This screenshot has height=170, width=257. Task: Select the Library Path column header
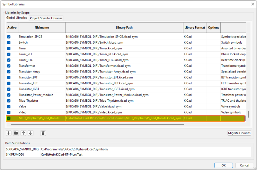tap(124, 28)
